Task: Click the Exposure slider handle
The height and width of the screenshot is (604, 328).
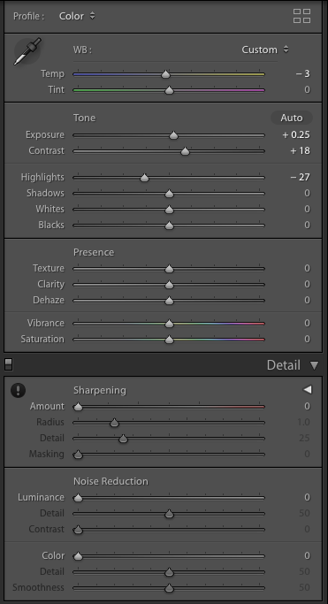Action: [173, 135]
